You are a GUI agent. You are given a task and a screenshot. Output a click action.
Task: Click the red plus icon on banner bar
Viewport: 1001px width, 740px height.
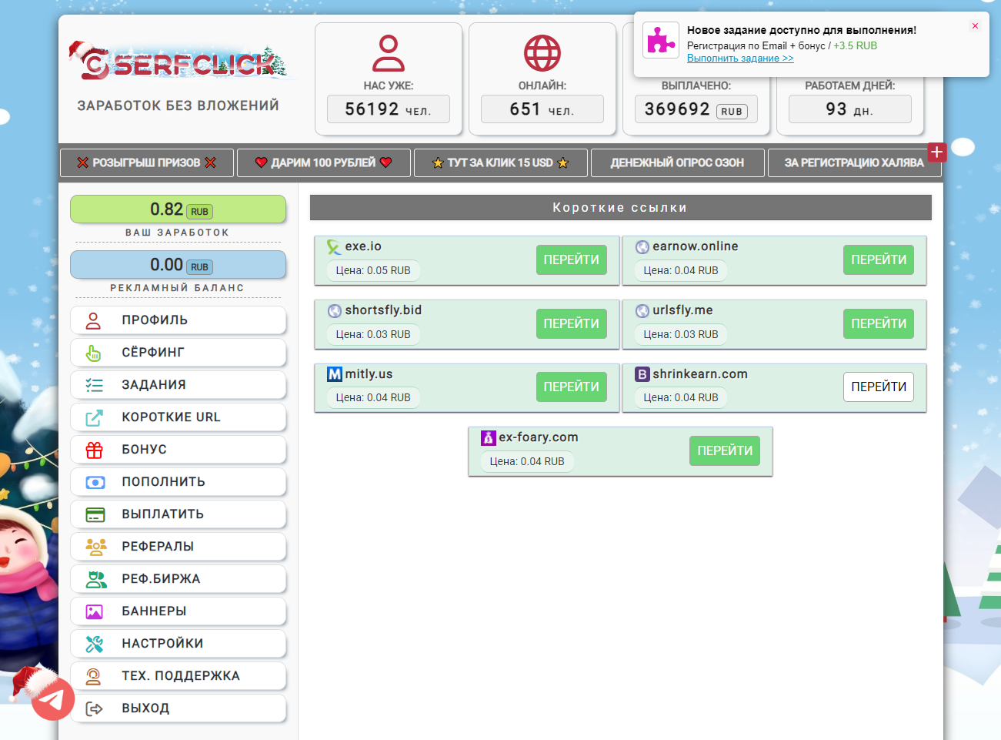936,152
